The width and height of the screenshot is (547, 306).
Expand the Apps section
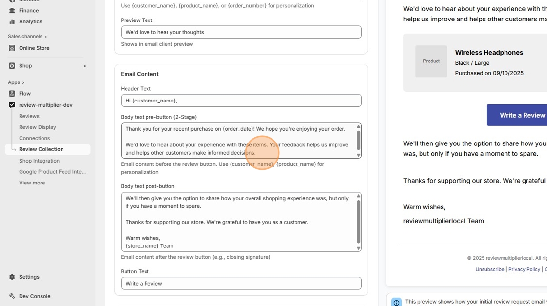click(16, 82)
